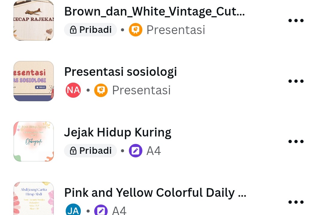Screen dimensions: 323x215
Task: Click the Presentasi type icon for Presentasi sosiologi
Action: (101, 90)
